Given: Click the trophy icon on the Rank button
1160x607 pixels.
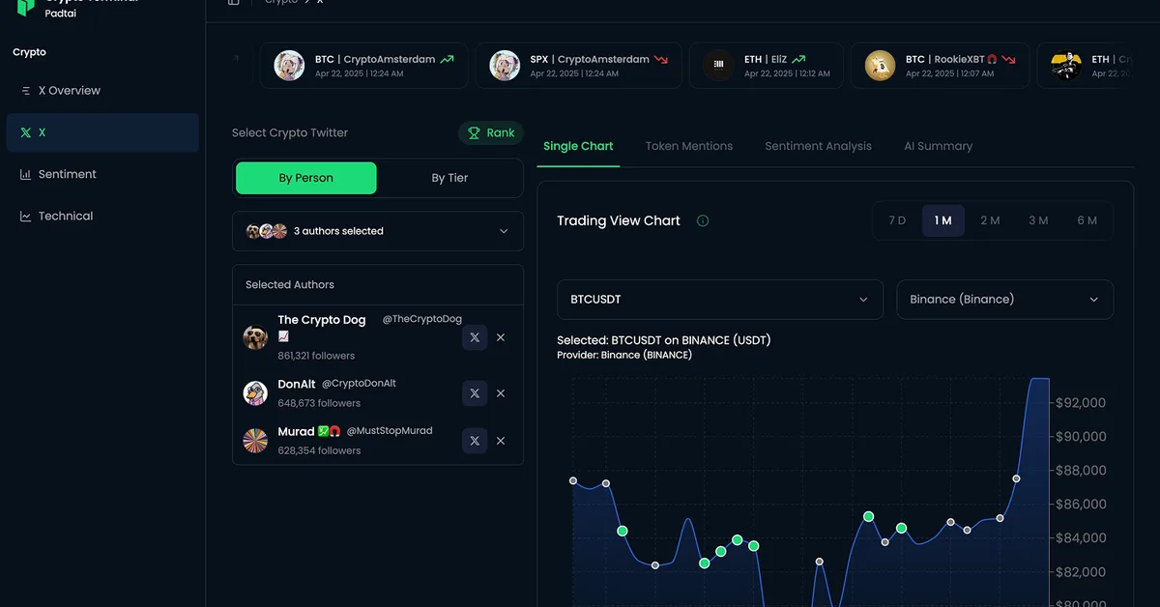Looking at the screenshot, I should coord(472,132).
